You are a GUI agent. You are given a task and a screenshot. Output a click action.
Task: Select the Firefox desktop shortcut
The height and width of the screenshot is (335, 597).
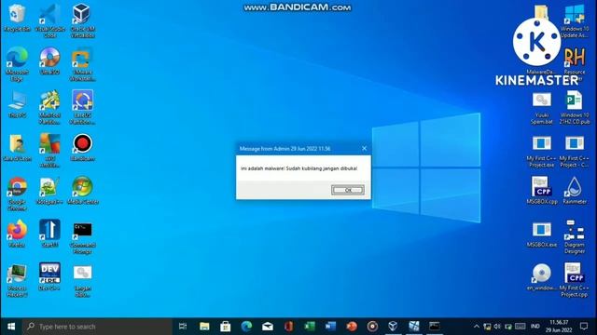(17, 234)
